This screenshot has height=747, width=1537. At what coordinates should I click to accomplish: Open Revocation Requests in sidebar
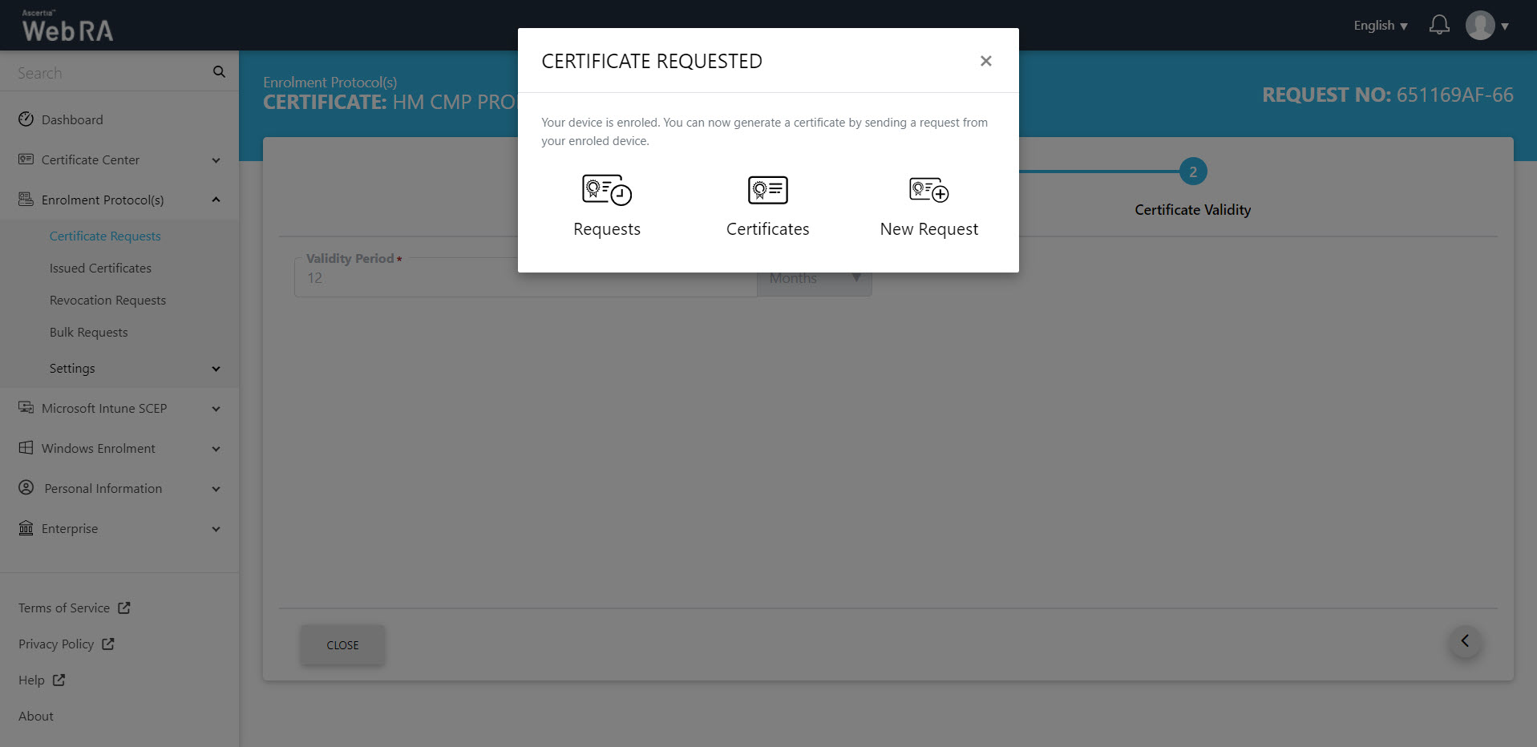(107, 301)
